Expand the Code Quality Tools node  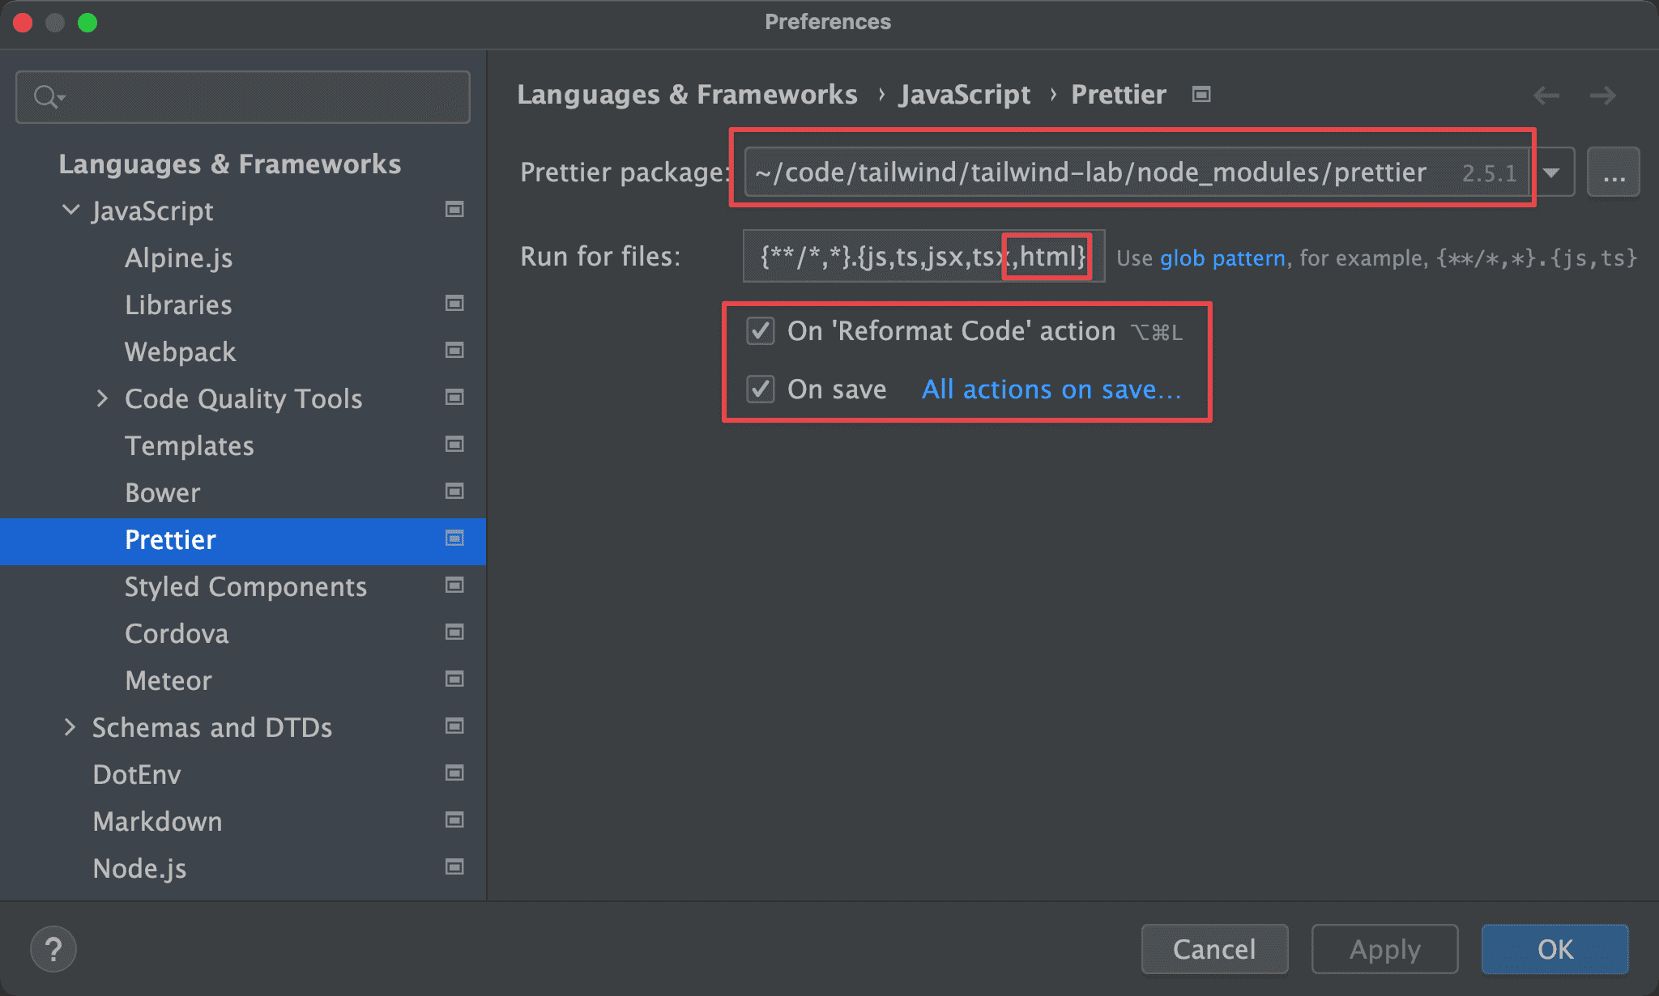[x=102, y=398]
